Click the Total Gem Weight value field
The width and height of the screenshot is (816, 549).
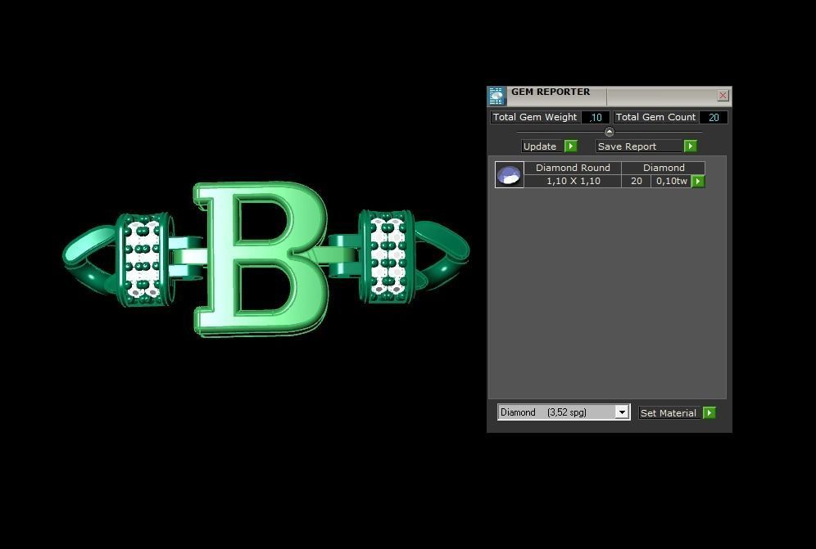pos(596,118)
